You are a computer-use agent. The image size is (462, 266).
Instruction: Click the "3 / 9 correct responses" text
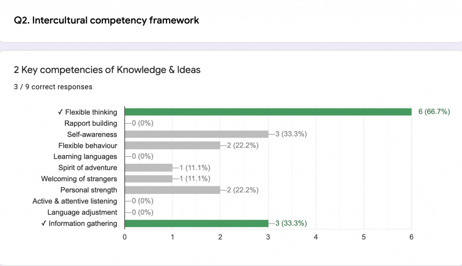[53, 87]
